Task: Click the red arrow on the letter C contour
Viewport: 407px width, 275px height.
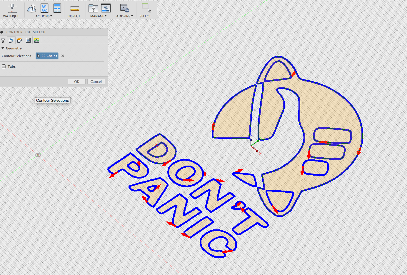Action: [x=227, y=251]
